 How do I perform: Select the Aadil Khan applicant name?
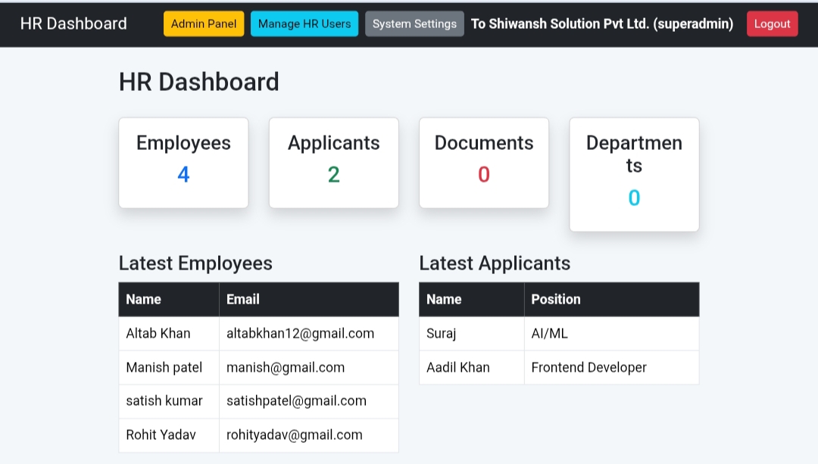(472, 367)
